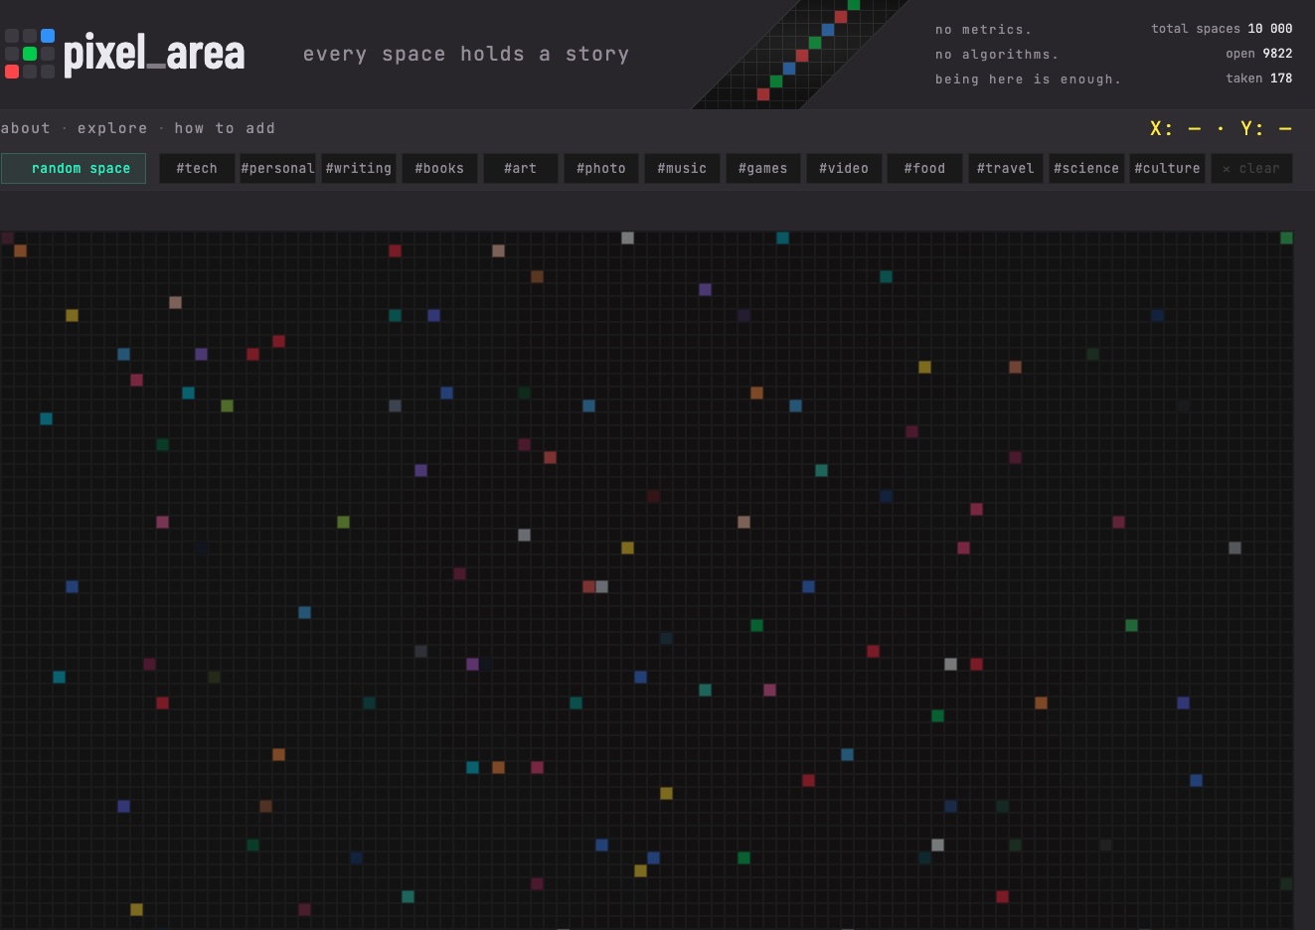Filter by #books tag
Screen dimensions: 1315x930
point(439,168)
